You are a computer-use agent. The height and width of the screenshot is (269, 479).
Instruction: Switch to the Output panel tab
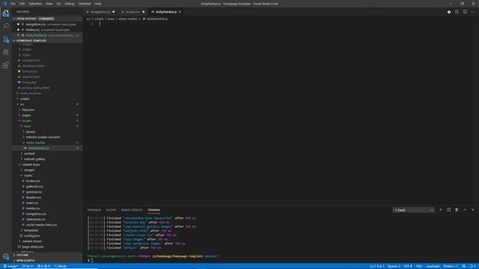(111, 210)
